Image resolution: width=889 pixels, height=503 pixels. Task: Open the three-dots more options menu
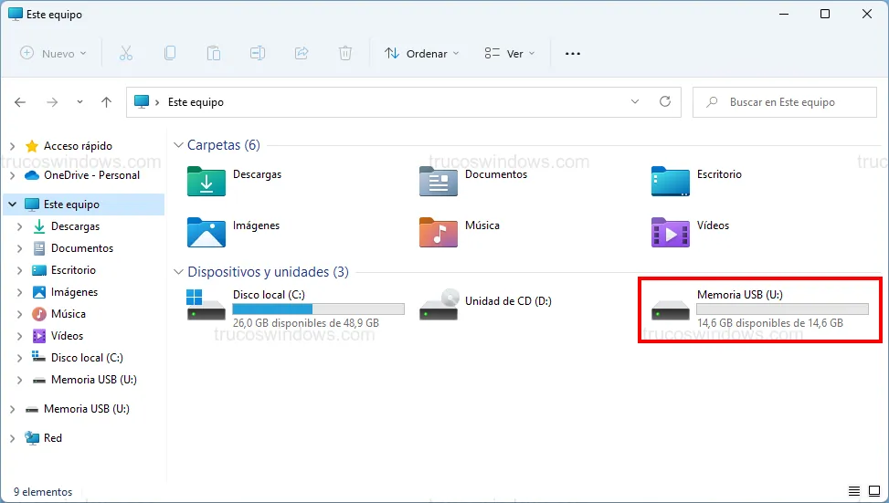[x=573, y=54]
